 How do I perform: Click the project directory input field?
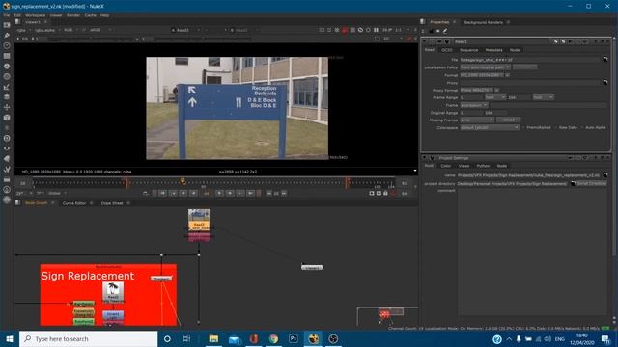point(513,183)
